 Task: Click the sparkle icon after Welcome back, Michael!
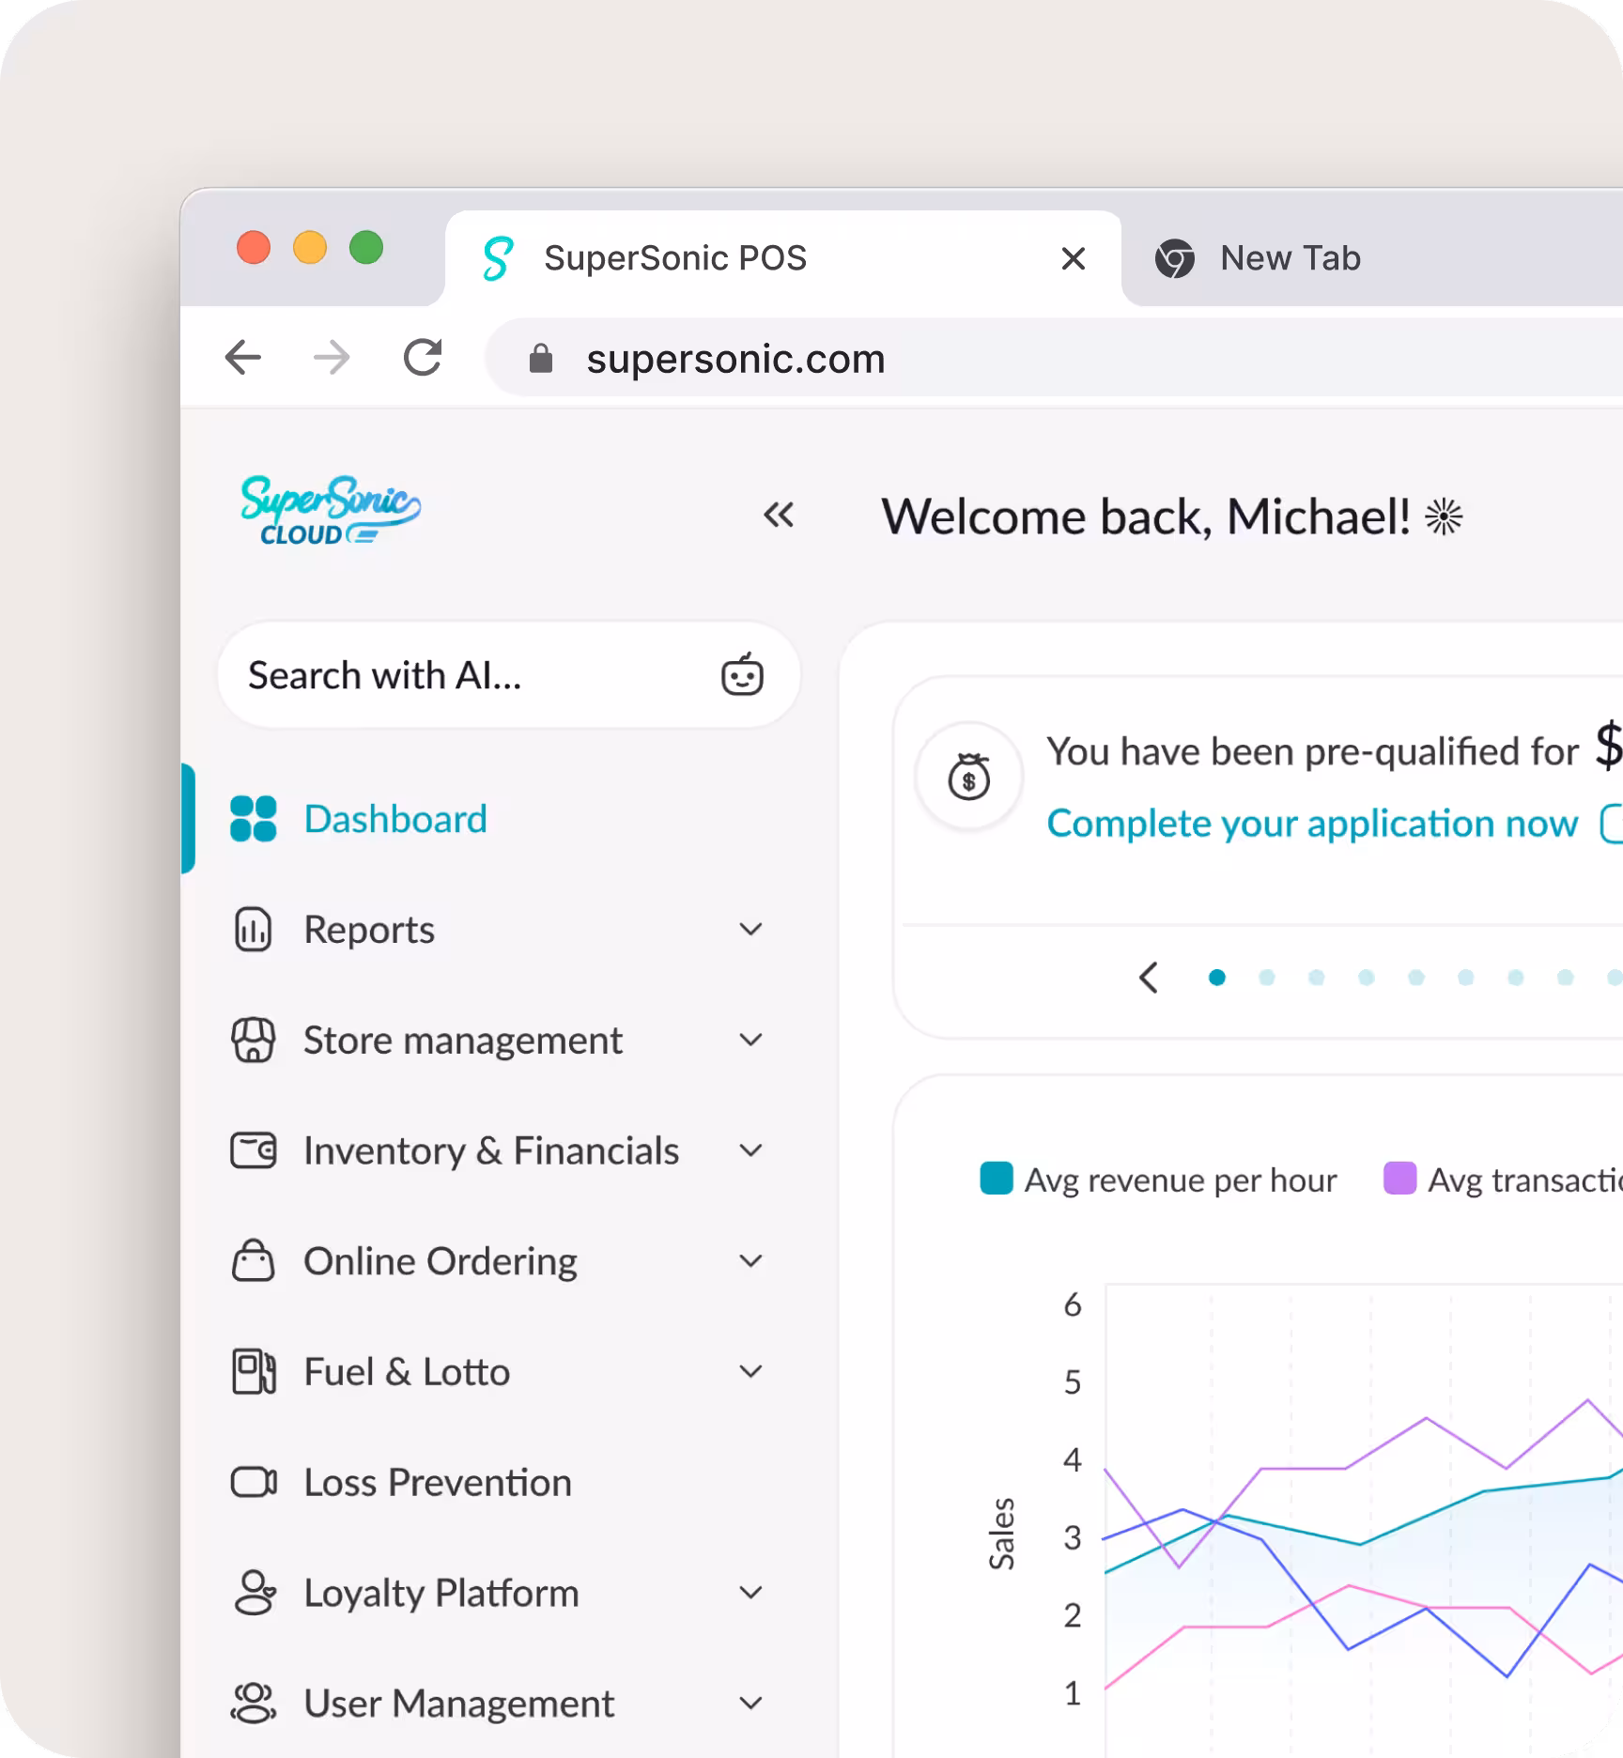[1444, 517]
